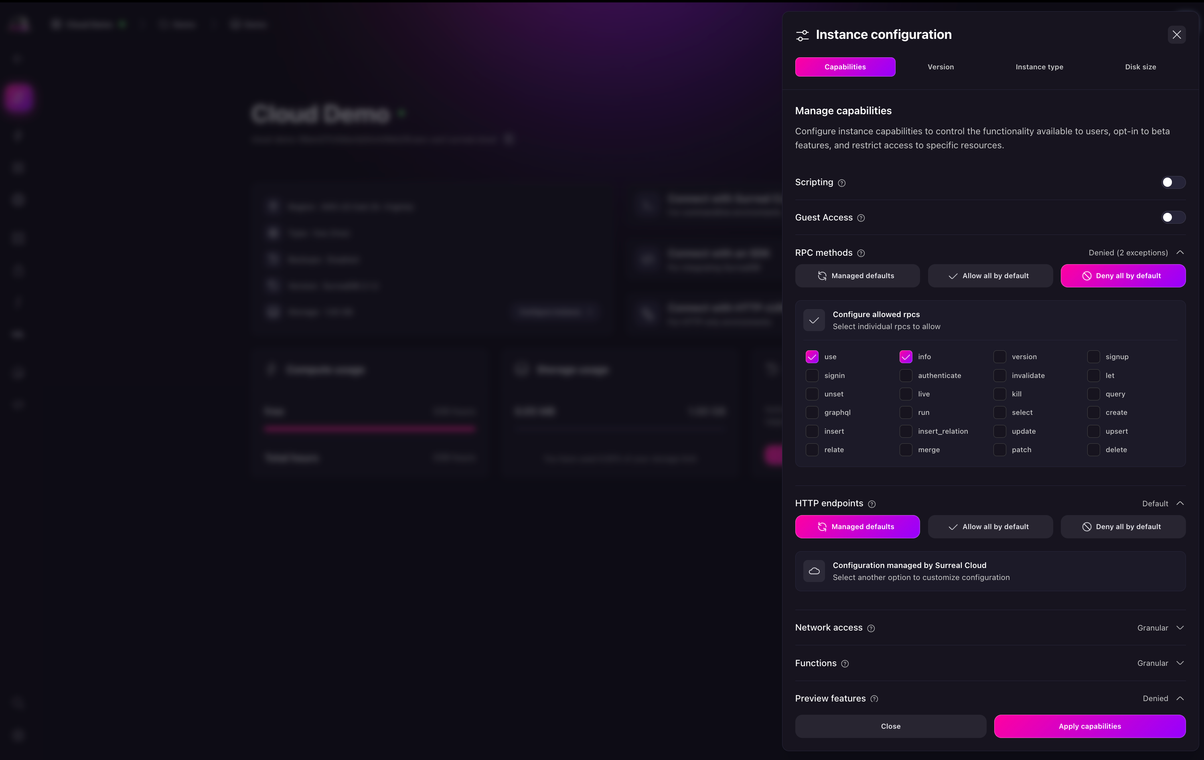Click the RPC methods help icon
1204x760 pixels.
click(861, 253)
